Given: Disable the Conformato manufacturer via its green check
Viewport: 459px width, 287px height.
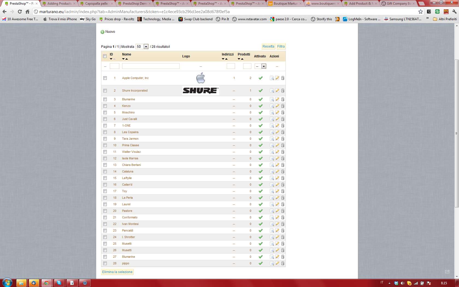Looking at the screenshot, I should pos(261,217).
